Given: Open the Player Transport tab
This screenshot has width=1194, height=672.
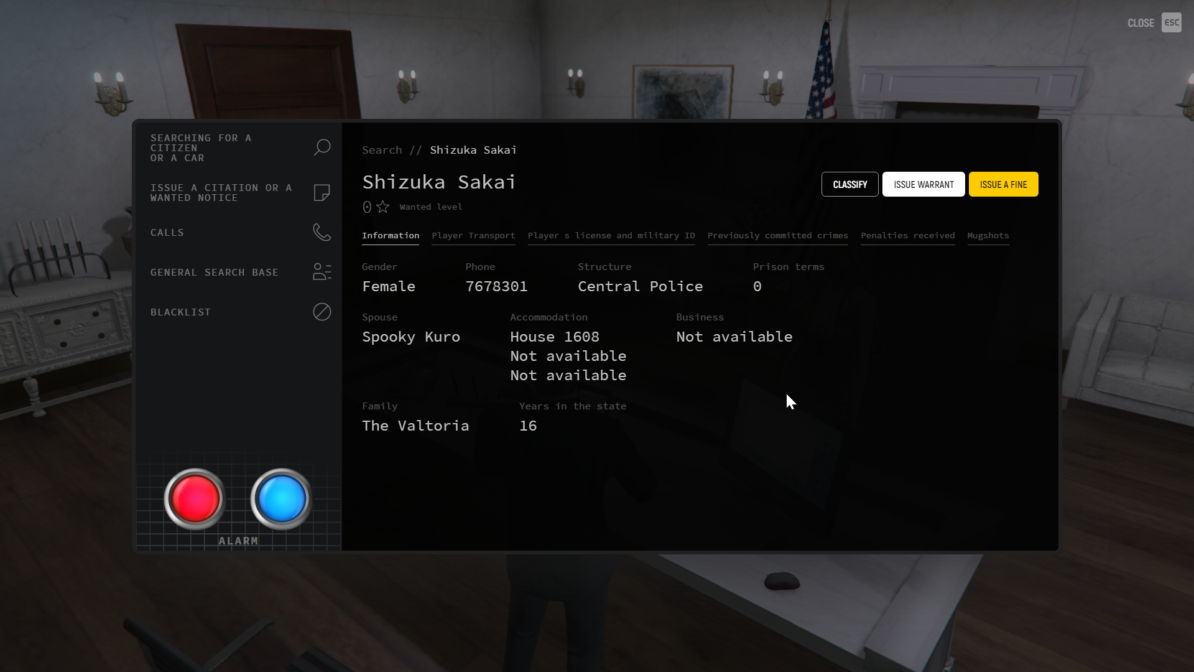Looking at the screenshot, I should [x=473, y=235].
